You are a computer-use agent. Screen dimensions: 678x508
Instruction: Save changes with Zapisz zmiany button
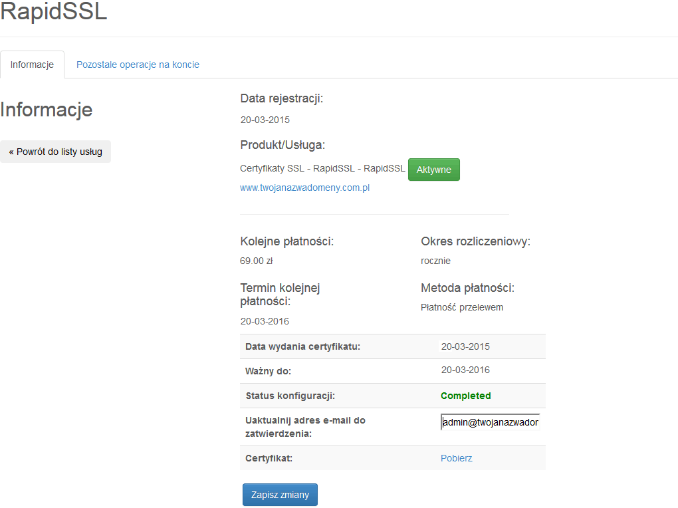click(281, 495)
